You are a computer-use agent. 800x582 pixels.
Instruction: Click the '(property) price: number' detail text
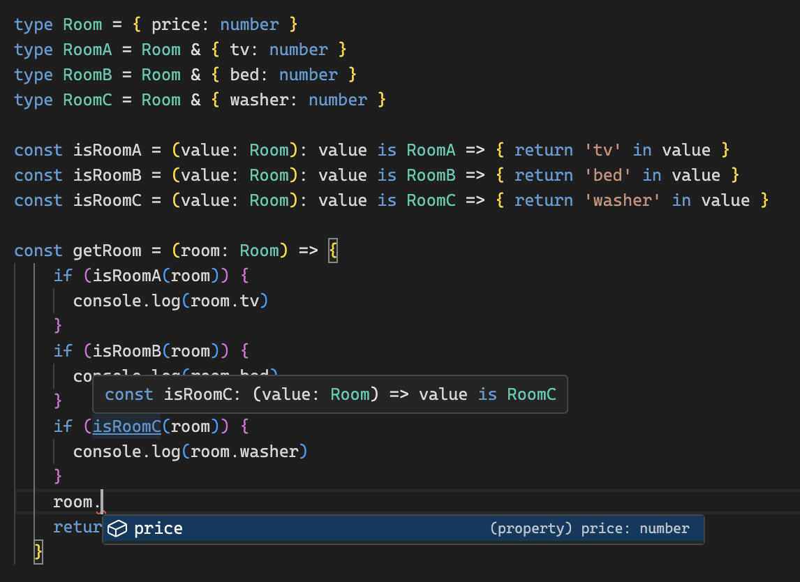click(589, 528)
